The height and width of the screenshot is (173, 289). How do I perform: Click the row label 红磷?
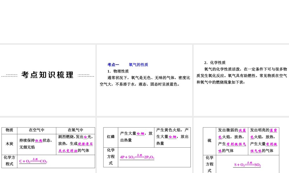111,137
